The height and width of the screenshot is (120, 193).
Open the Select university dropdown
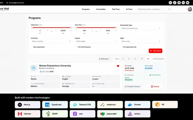[x=51, y=41]
